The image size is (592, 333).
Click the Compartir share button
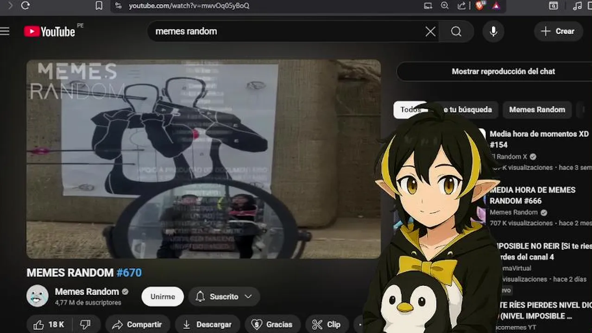pyautogui.click(x=138, y=324)
